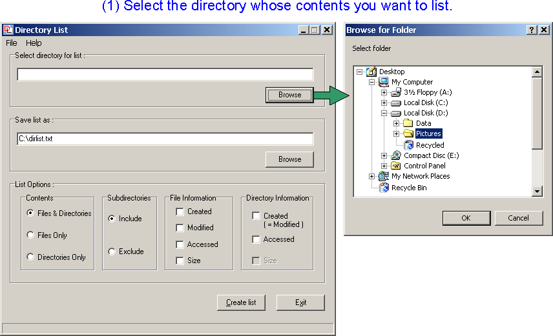Expand the 3½ Floppy (A:) node

click(384, 92)
